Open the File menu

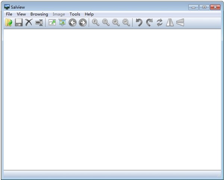[9, 14]
